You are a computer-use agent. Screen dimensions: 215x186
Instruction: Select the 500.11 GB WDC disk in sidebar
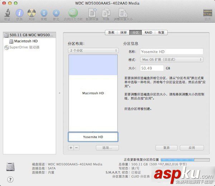(29, 35)
